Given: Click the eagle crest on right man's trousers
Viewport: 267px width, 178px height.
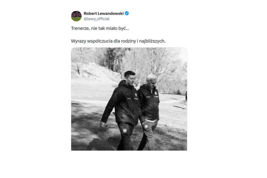Looking at the screenshot, I should click(146, 127).
